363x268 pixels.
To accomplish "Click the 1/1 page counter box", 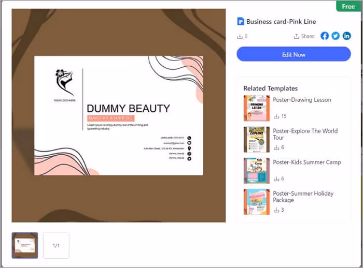I will click(56, 245).
